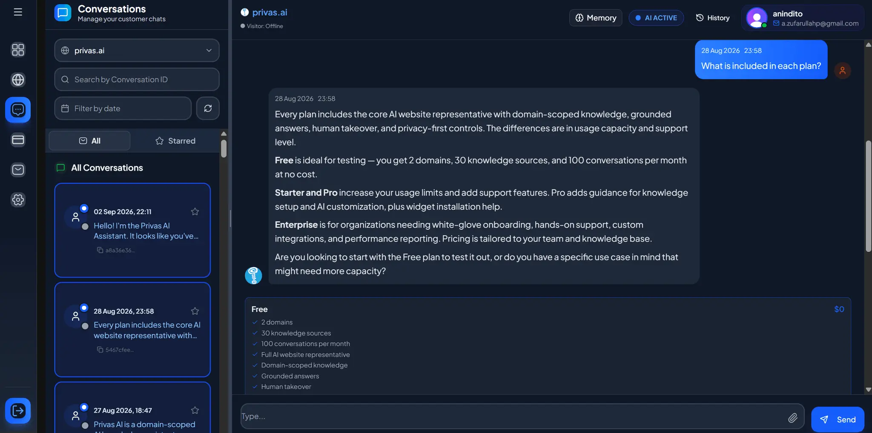
Task: Click the 'Human takeover' feature line
Action: click(x=286, y=387)
